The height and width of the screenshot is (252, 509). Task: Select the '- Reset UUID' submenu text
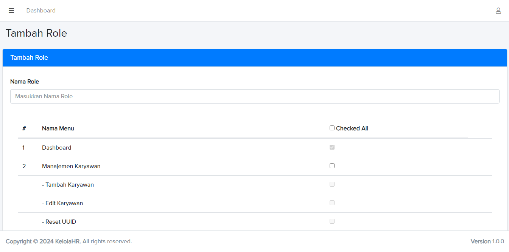[59, 222]
